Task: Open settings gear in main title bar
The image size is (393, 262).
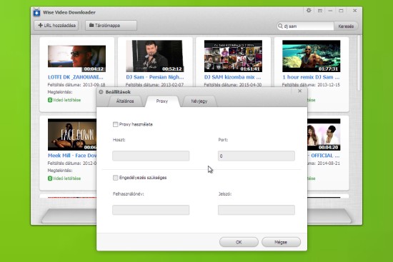Action: [309, 11]
